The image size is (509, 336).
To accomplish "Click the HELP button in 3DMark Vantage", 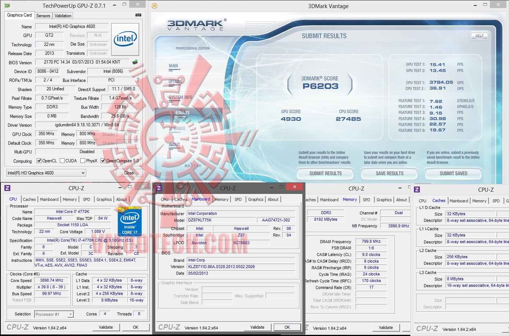I will [x=479, y=36].
